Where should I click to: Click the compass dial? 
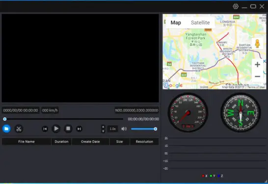click(x=241, y=112)
